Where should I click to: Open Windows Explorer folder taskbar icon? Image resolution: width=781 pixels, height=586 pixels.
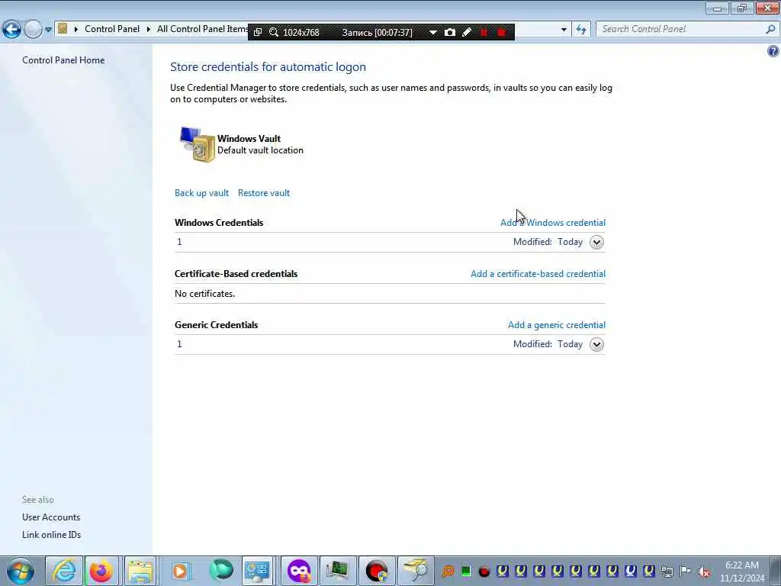[140, 571]
